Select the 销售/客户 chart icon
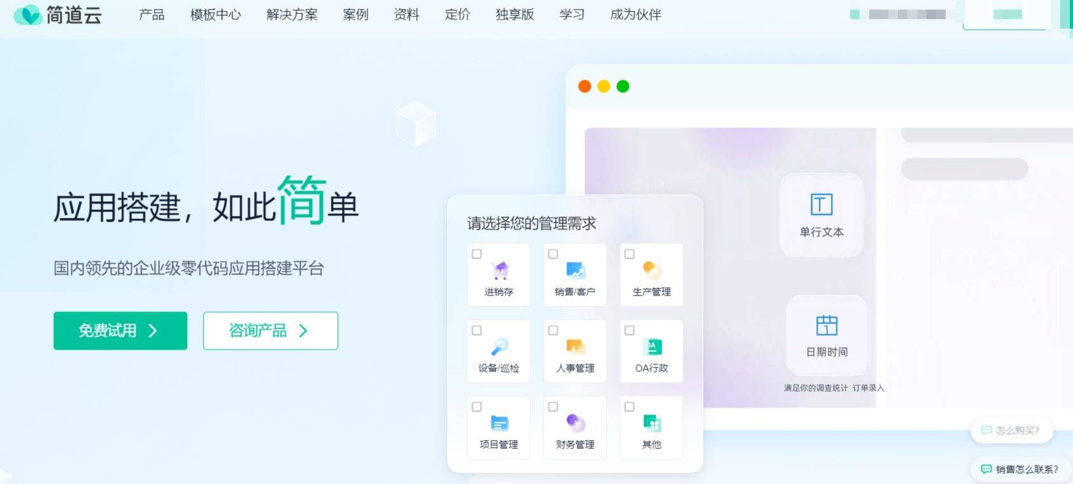This screenshot has height=484, width=1073. (x=576, y=271)
